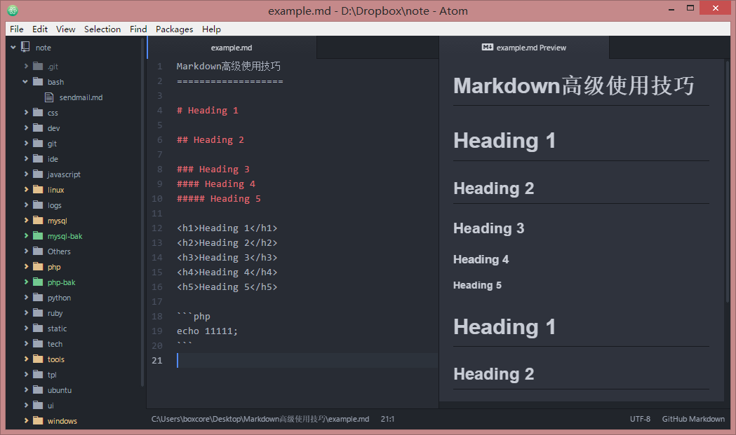Click the 'tools' folder name
This screenshot has height=435, width=736.
(56, 359)
